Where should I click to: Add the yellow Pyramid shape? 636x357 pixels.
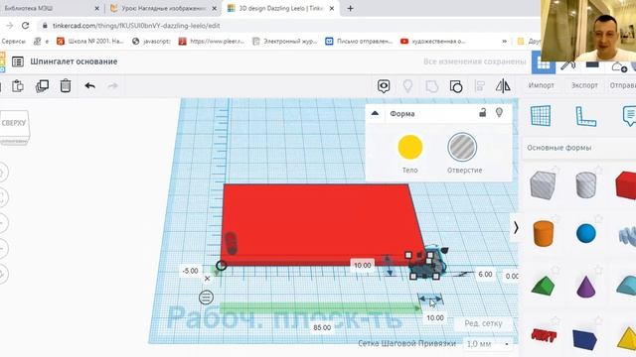coord(627,338)
